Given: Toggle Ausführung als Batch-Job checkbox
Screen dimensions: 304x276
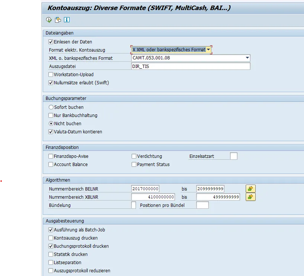Looking at the screenshot, I should click(x=51, y=230).
